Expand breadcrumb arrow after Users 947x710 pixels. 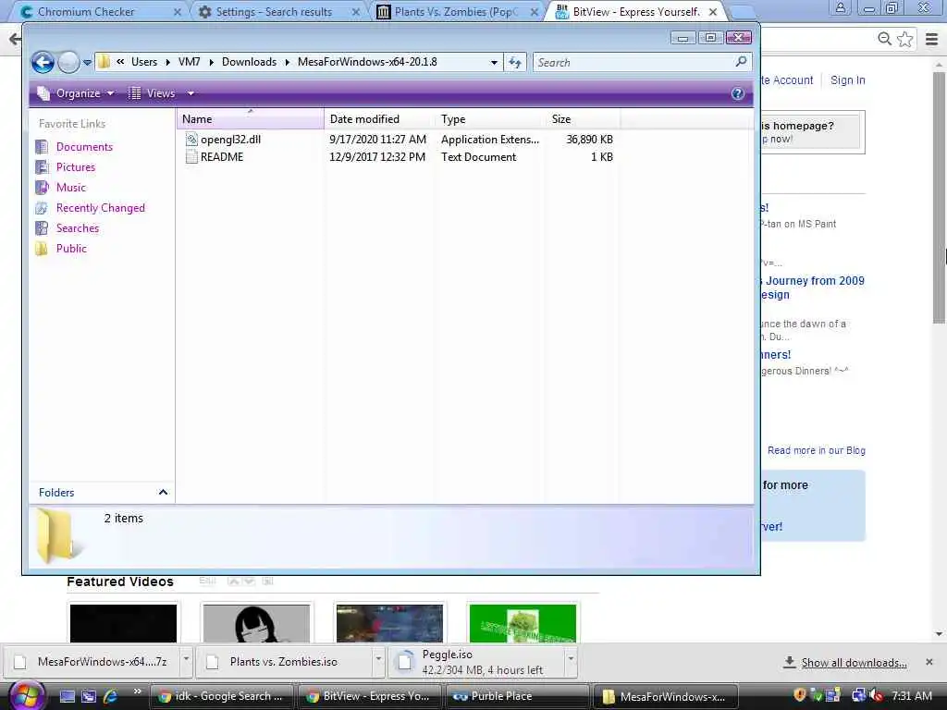(167, 62)
